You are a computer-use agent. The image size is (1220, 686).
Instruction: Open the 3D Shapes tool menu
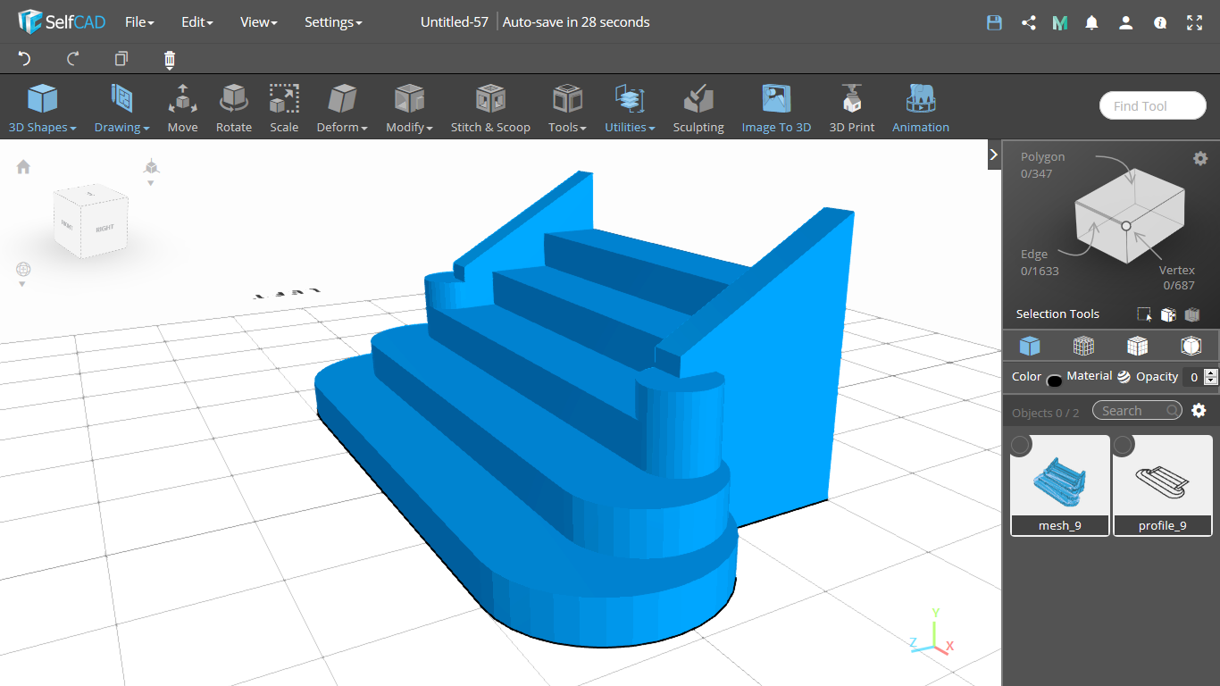tap(42, 108)
